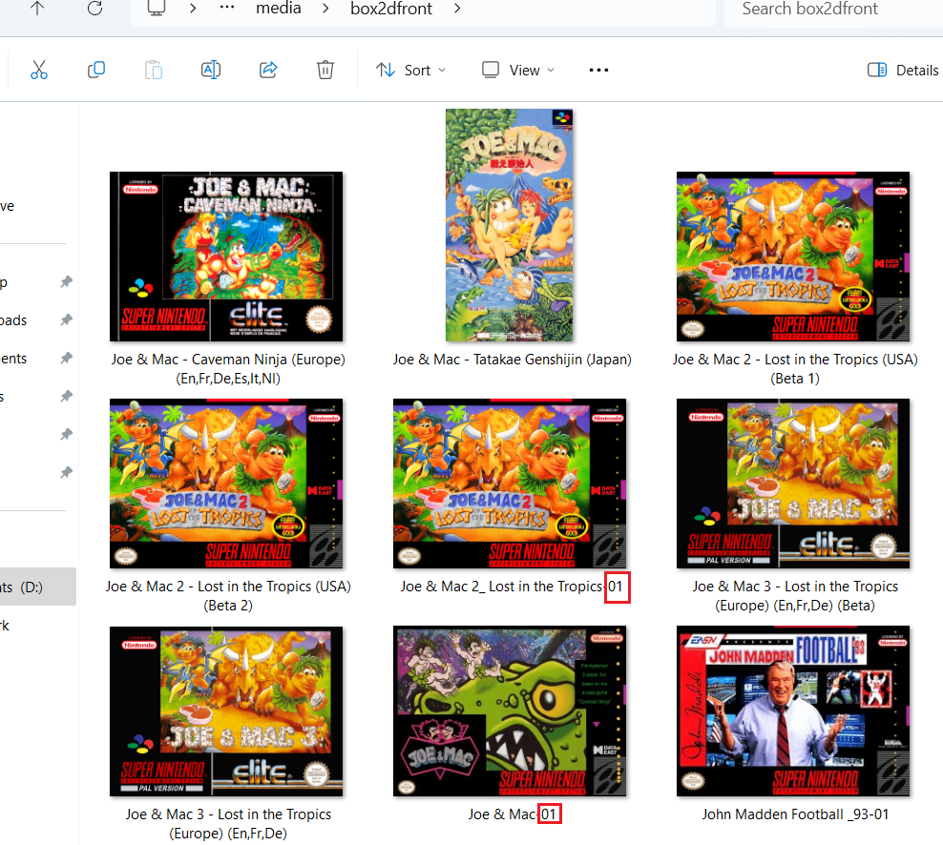
Task: Click file name 'Joe & Mac - Caveman Ninja (Europe)'
Action: (228, 368)
